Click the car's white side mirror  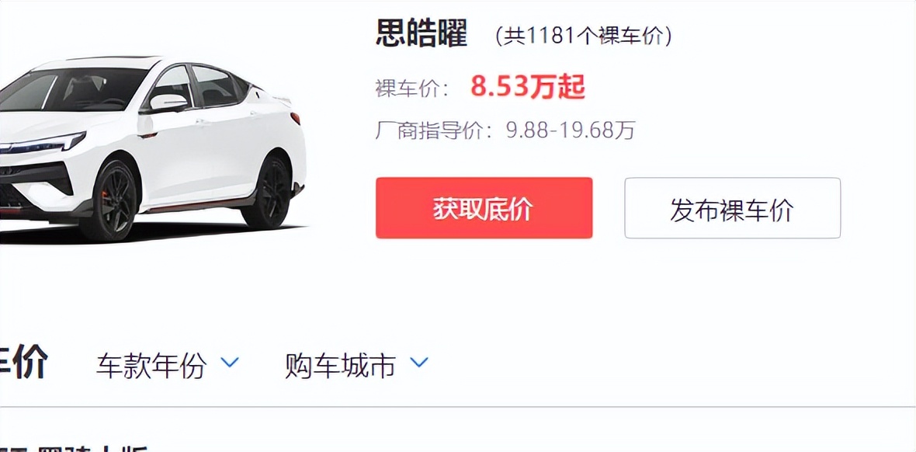point(168,103)
